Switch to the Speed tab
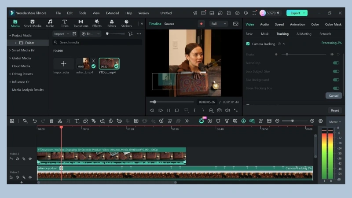The height and width of the screenshot is (198, 352). (x=279, y=24)
